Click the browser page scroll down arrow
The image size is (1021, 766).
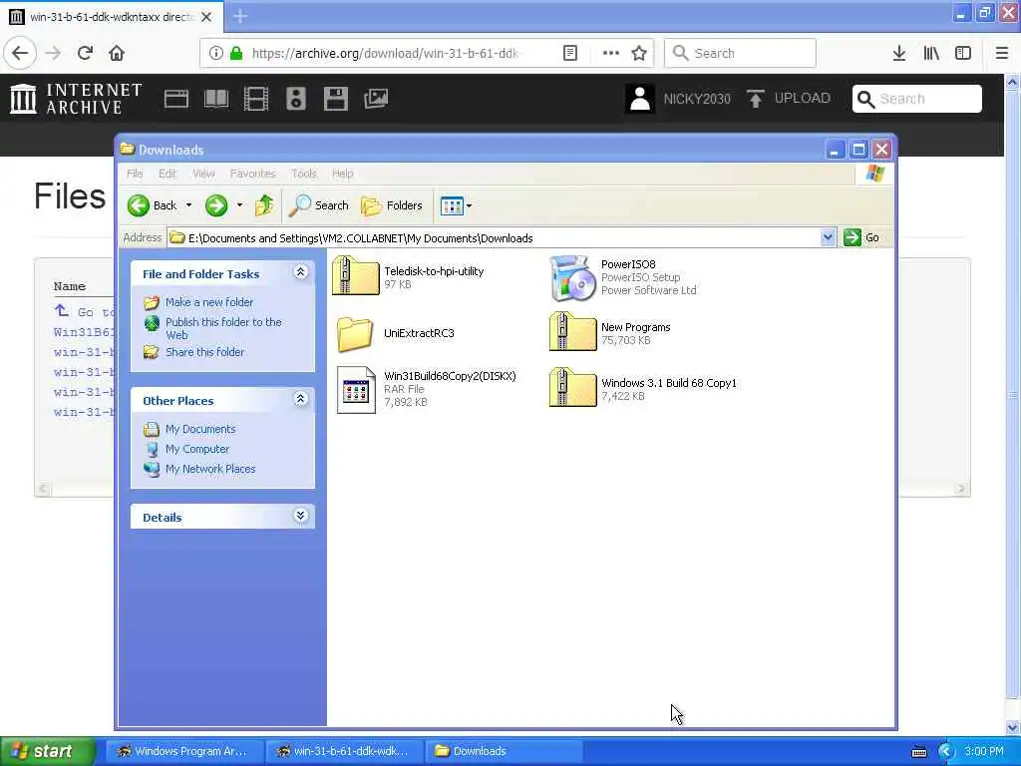[x=1012, y=727]
